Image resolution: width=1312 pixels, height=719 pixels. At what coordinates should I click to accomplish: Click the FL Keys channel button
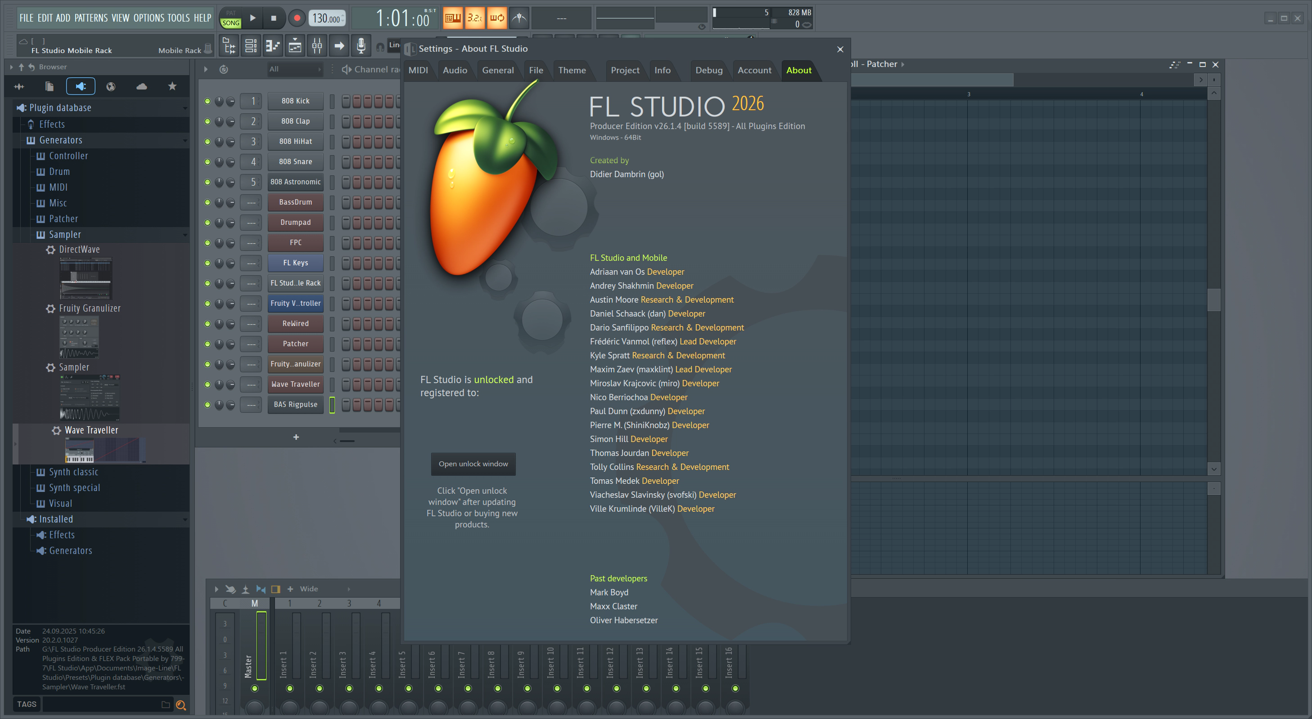295,263
